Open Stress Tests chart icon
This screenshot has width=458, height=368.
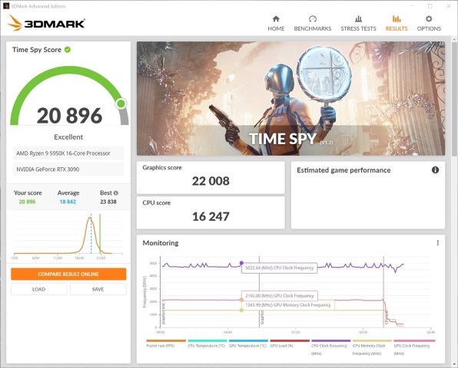(358, 19)
